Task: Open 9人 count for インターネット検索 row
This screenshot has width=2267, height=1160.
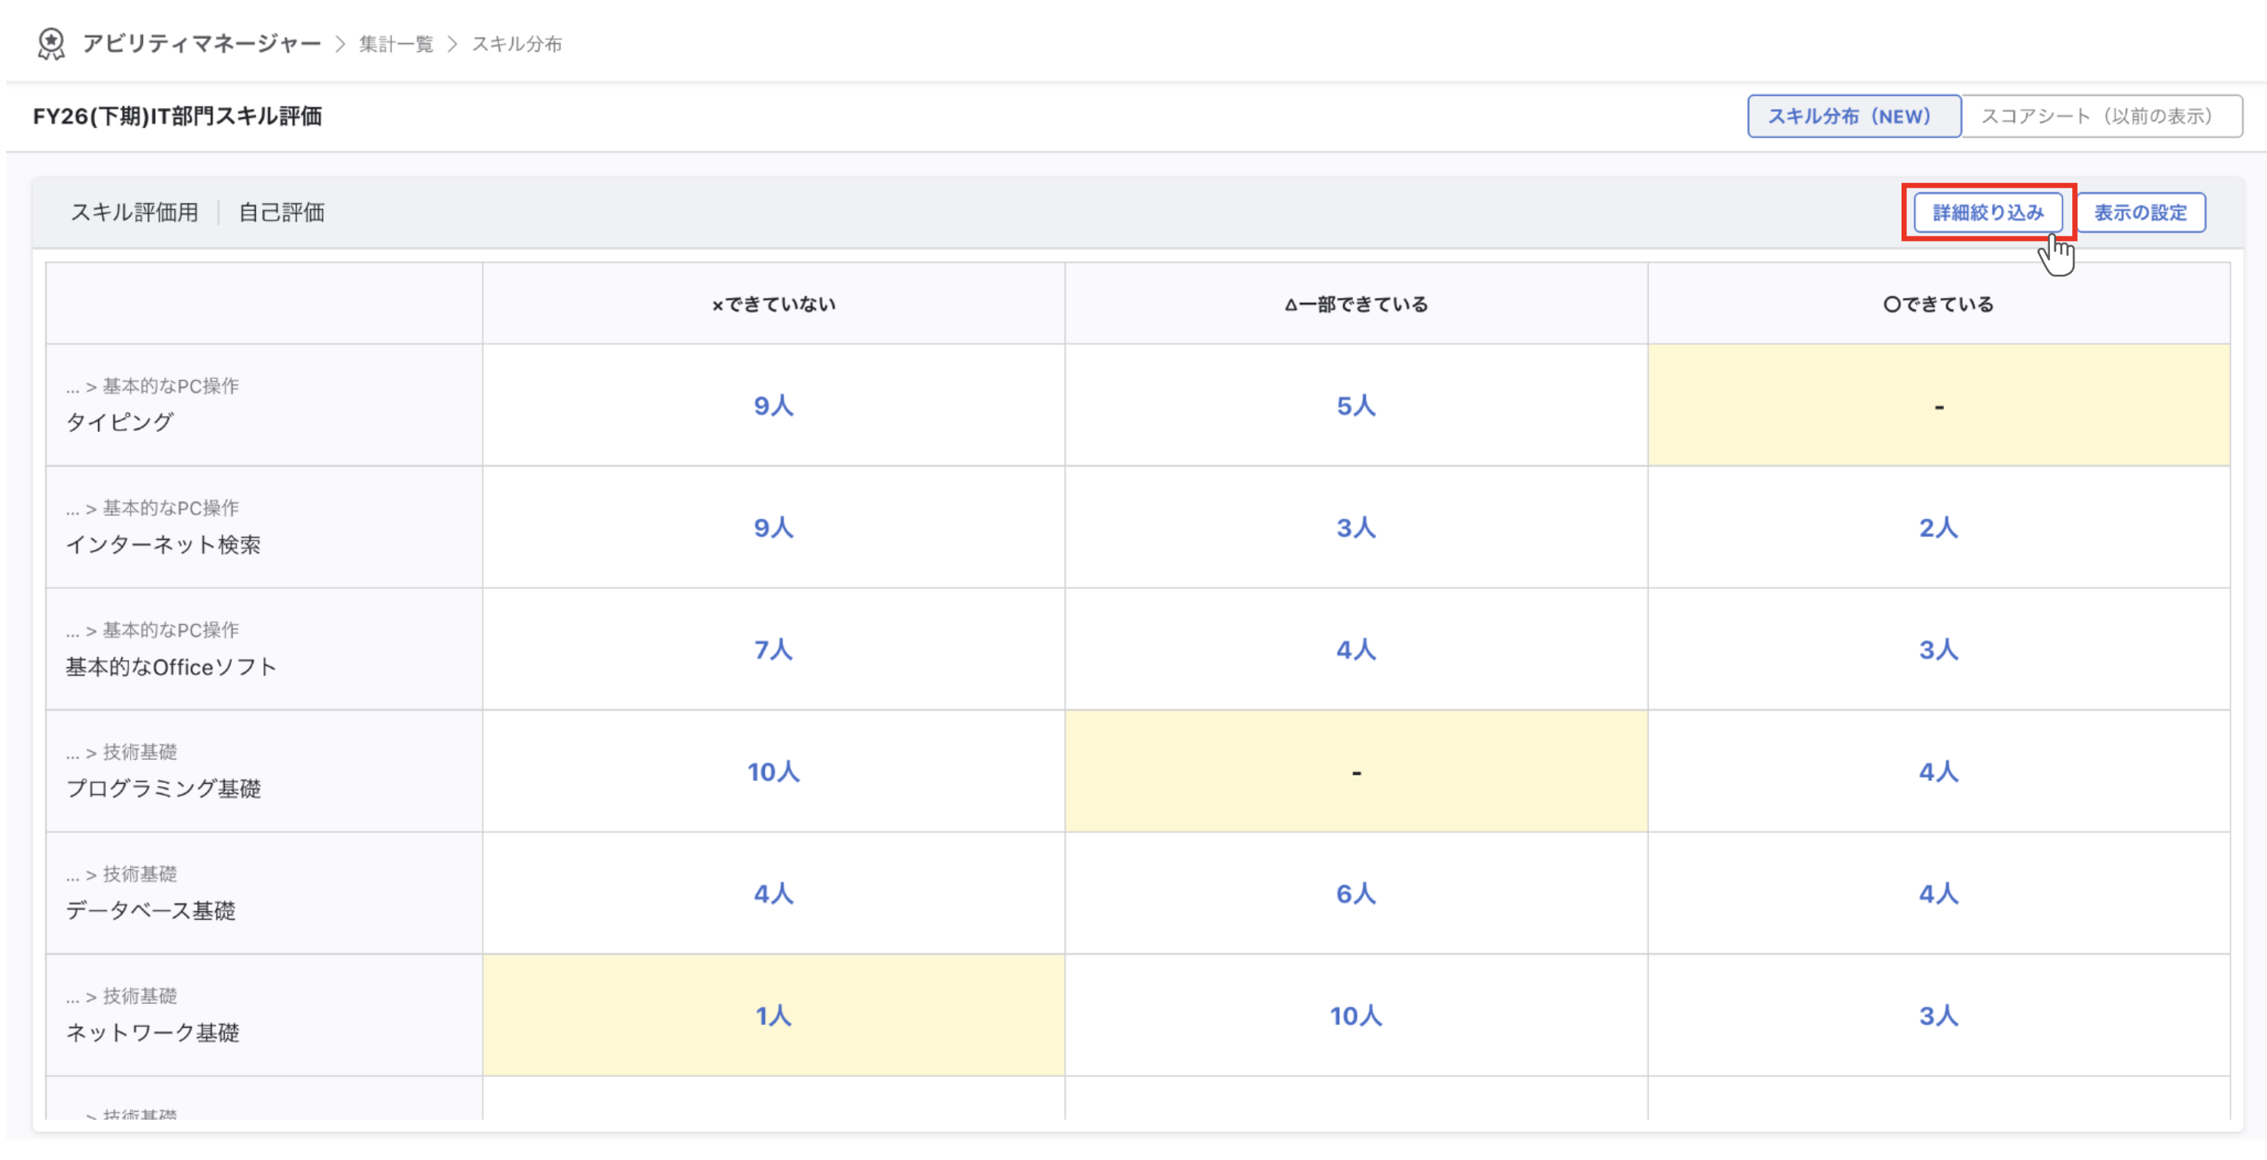Action: pyautogui.click(x=773, y=527)
